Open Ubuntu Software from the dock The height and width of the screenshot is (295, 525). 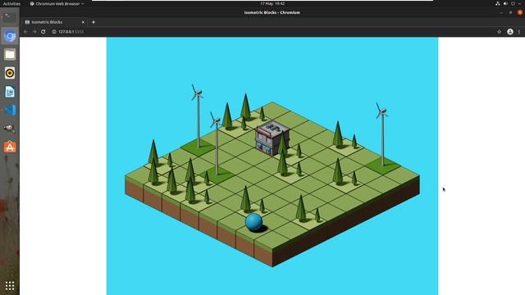coord(10,147)
